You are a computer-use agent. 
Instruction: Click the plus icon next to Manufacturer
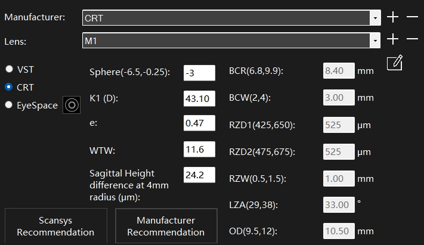(x=392, y=17)
